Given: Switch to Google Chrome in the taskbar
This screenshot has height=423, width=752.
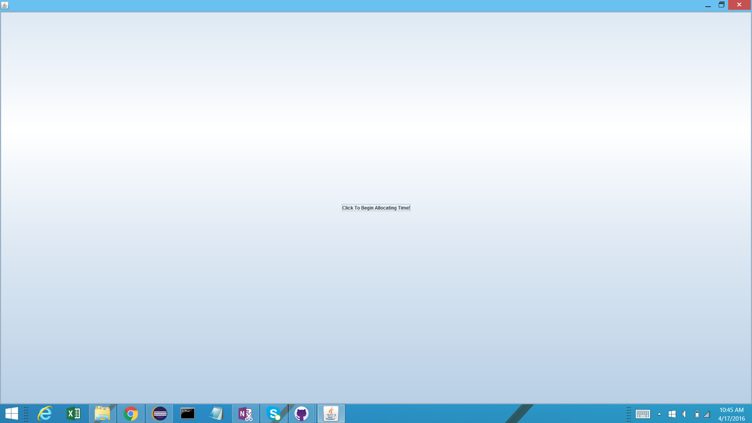Looking at the screenshot, I should click(131, 414).
